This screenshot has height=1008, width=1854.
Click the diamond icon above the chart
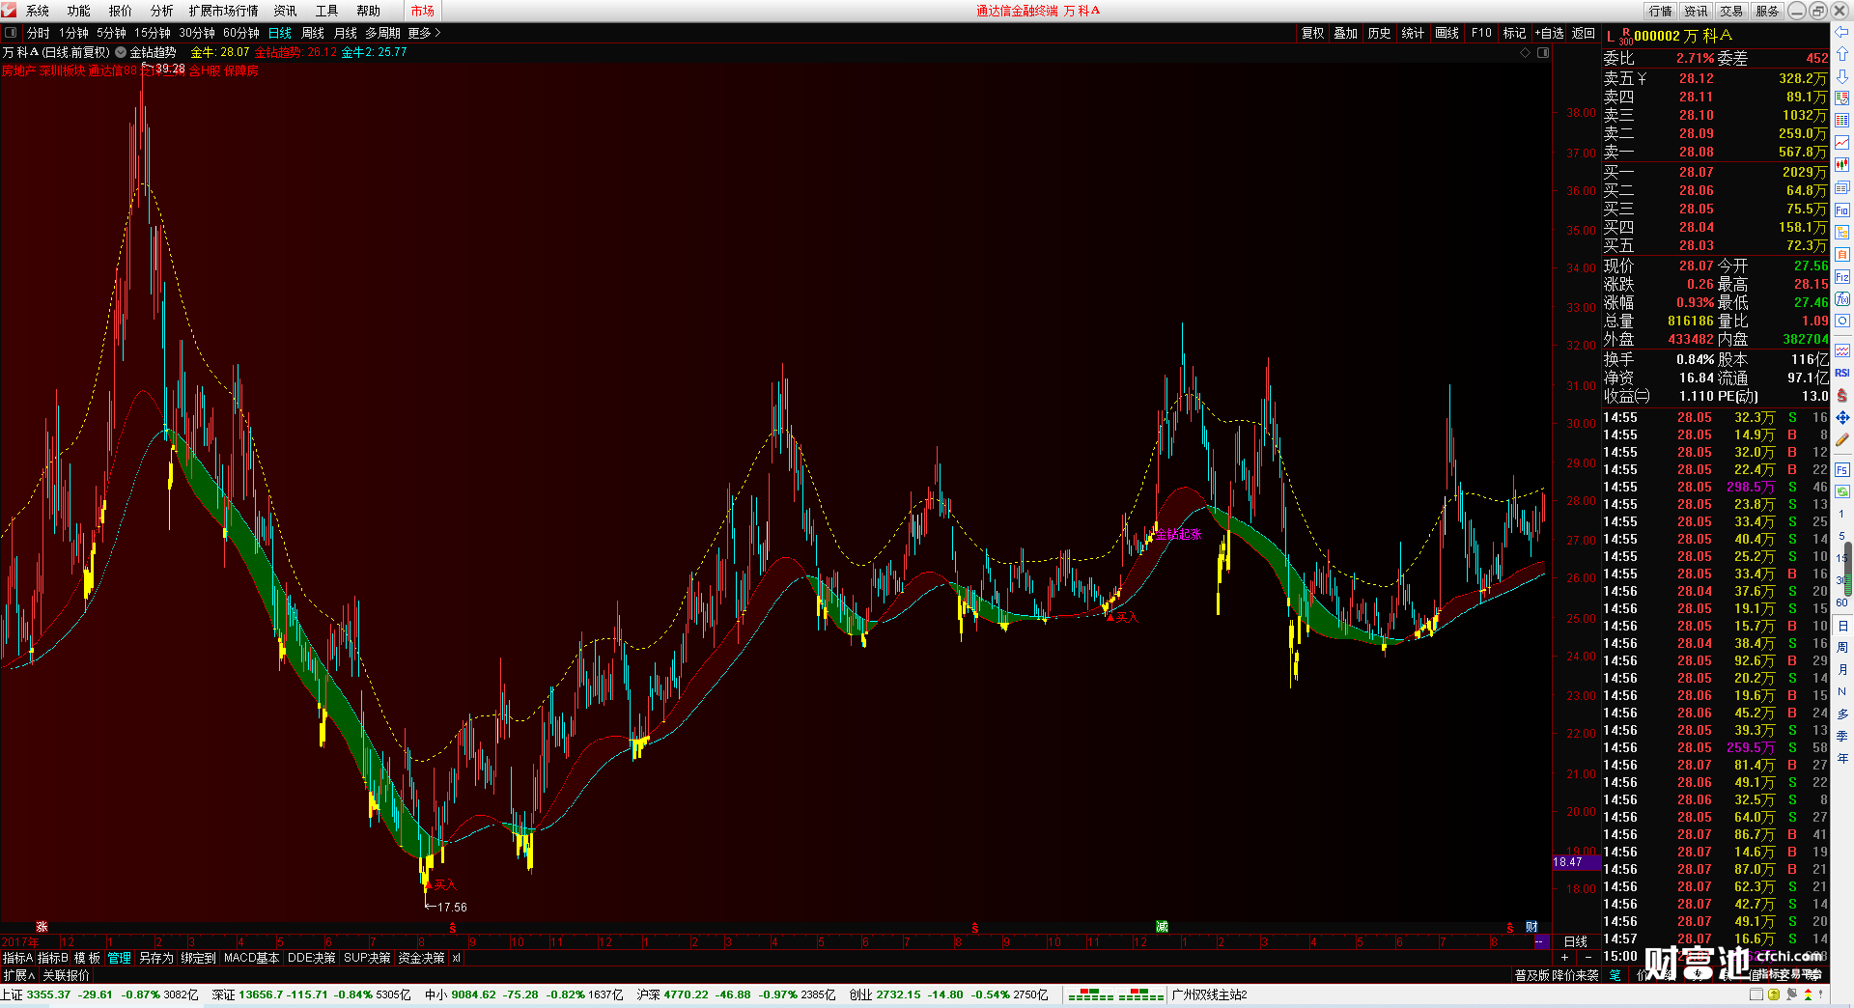[x=1526, y=52]
